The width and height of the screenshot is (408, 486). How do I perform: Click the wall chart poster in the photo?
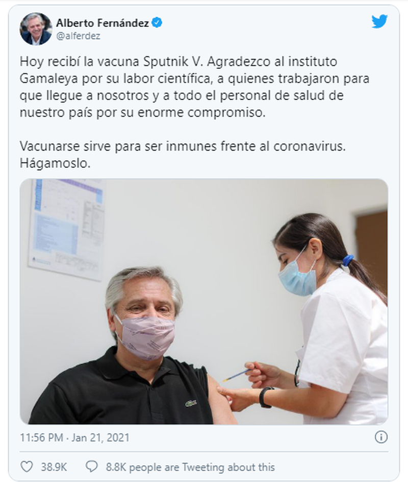[x=67, y=229]
